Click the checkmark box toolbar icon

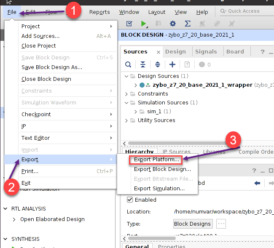pos(129,24)
